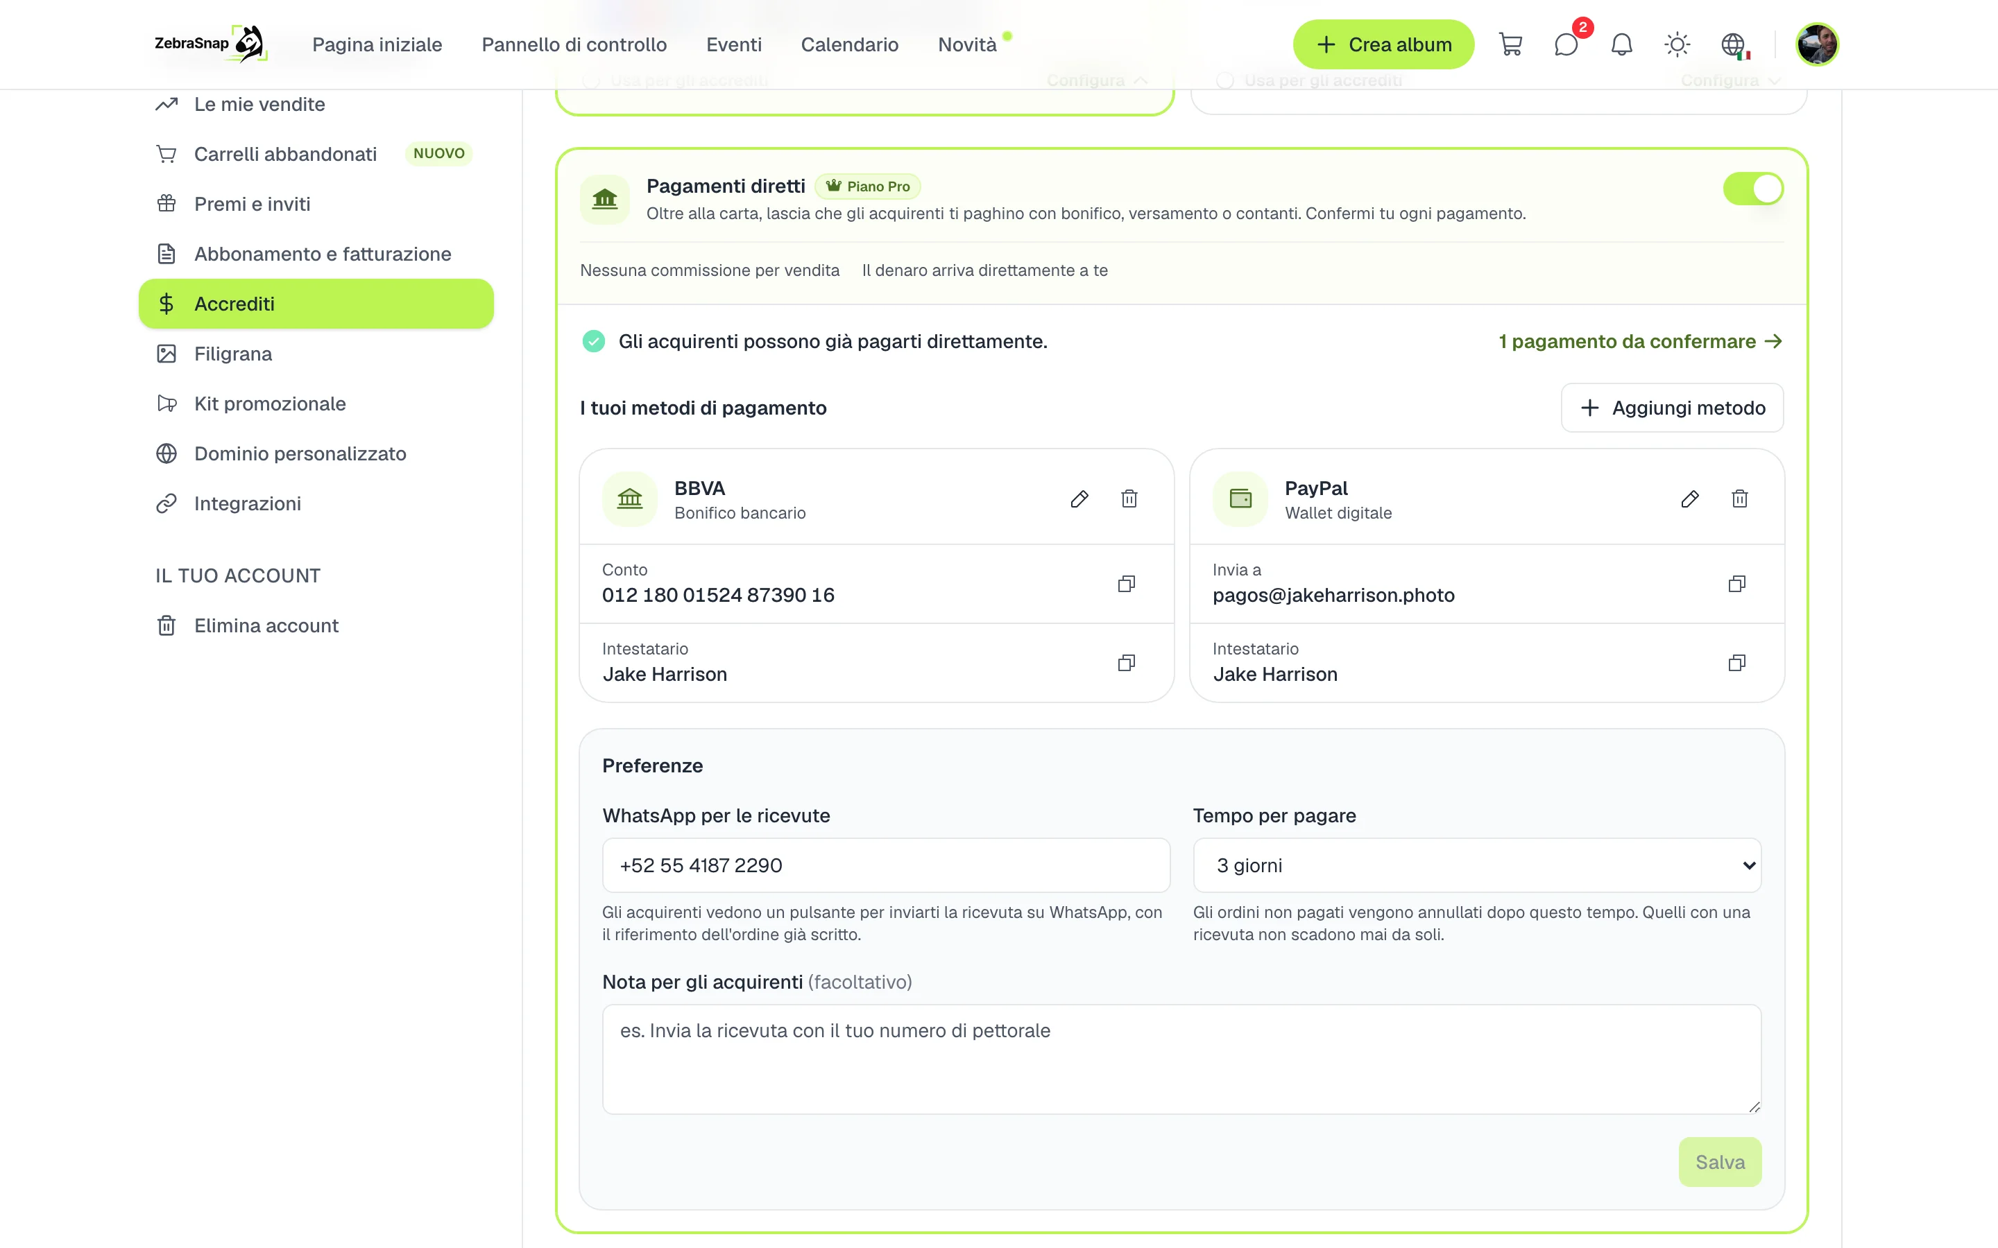Image resolution: width=1998 pixels, height=1248 pixels.
Task: Open Carrelli abbandonati in sidebar
Action: (316, 155)
